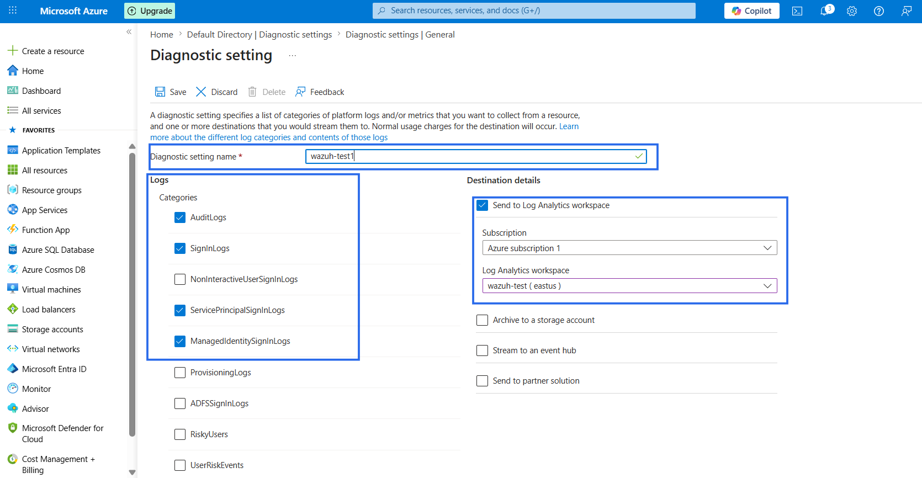The height and width of the screenshot is (478, 922).
Task: Click the Microsoft Defender shield icon
Action: (x=13, y=428)
